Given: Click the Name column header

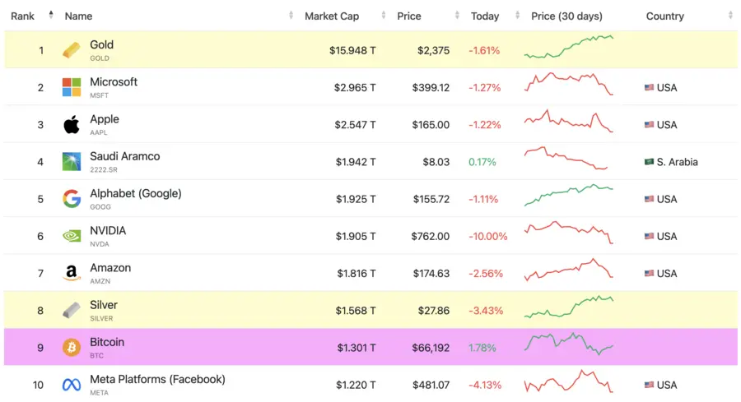Looking at the screenshot, I should (x=78, y=16).
